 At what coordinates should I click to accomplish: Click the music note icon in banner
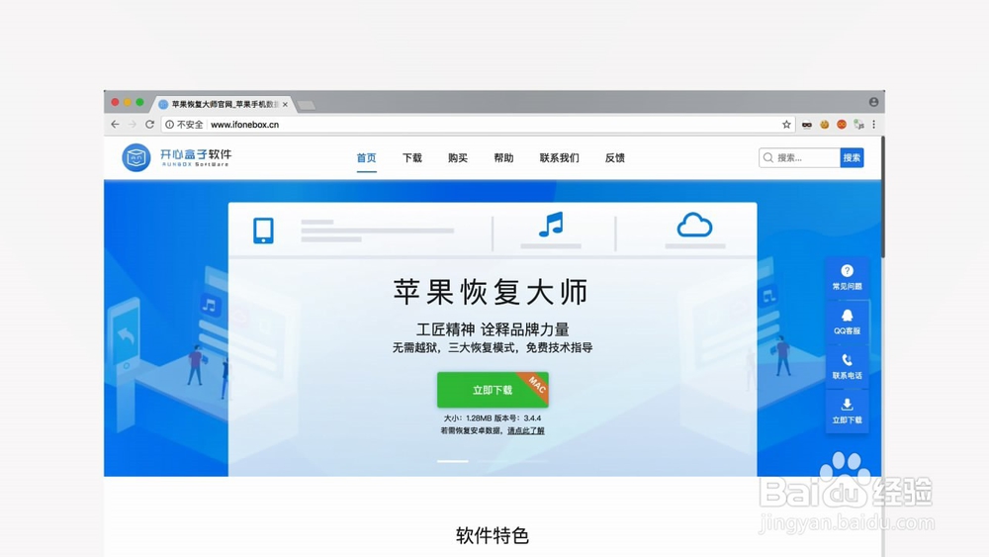tap(551, 225)
